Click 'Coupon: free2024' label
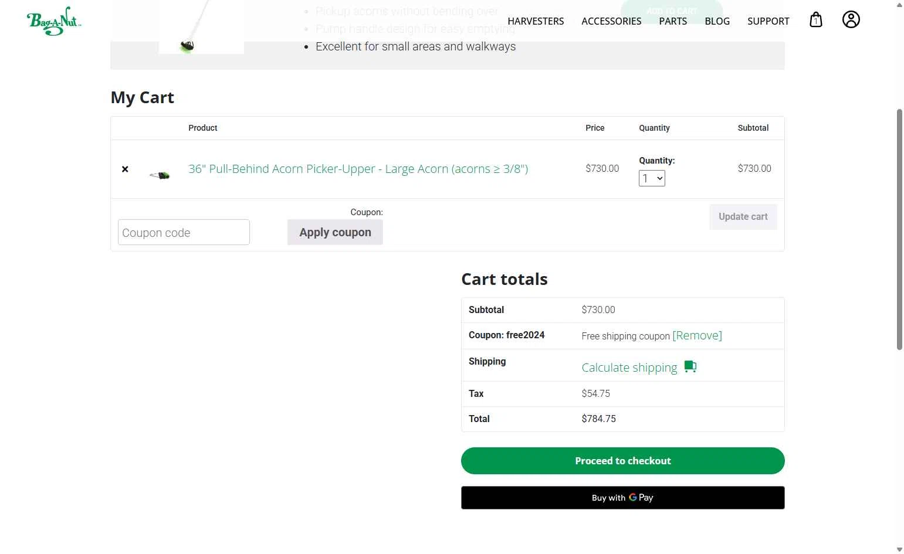 click(x=506, y=335)
